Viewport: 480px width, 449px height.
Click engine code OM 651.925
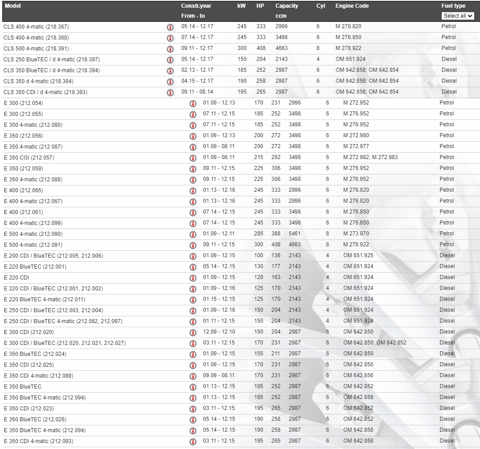[x=358, y=255]
